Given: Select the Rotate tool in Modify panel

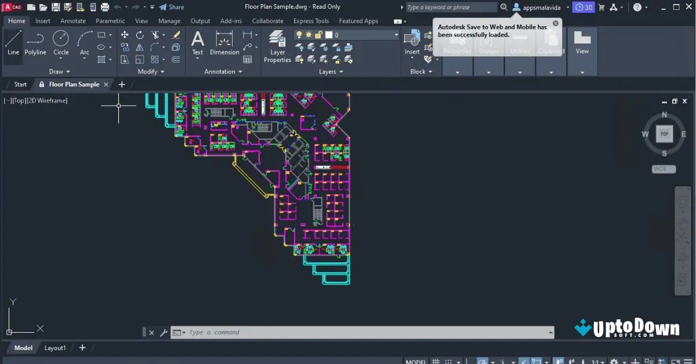Looking at the screenshot, I should pyautogui.click(x=139, y=35).
